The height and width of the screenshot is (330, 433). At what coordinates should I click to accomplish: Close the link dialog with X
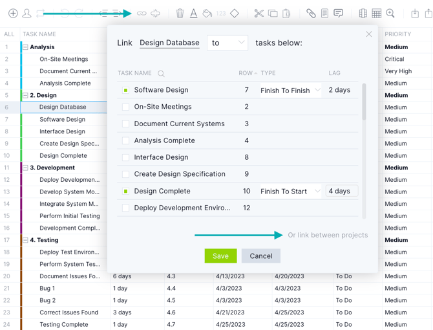click(368, 34)
